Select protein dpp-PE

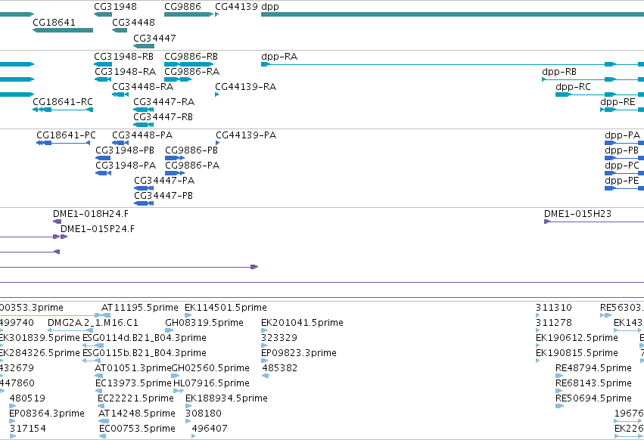pos(622,181)
